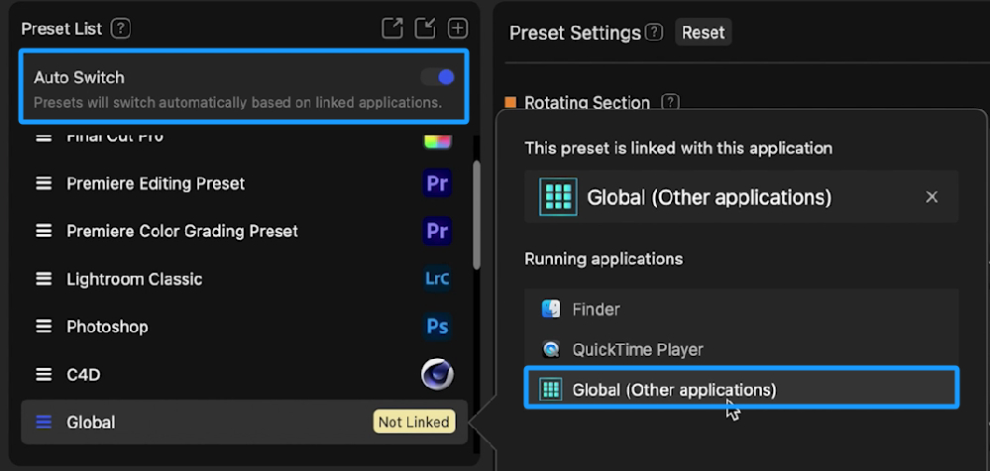
Task: Click the orange Rotating Section square marker
Action: point(510,102)
